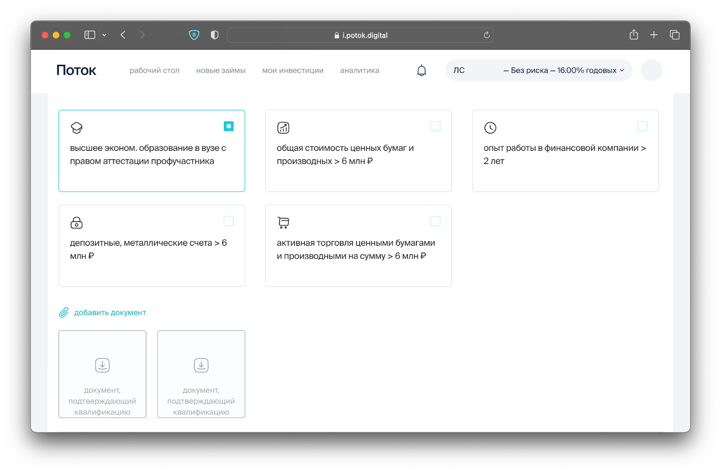Image resolution: width=721 pixels, height=473 pixels.
Task: Open second qualification document thumbnail
Action: pyautogui.click(x=201, y=374)
